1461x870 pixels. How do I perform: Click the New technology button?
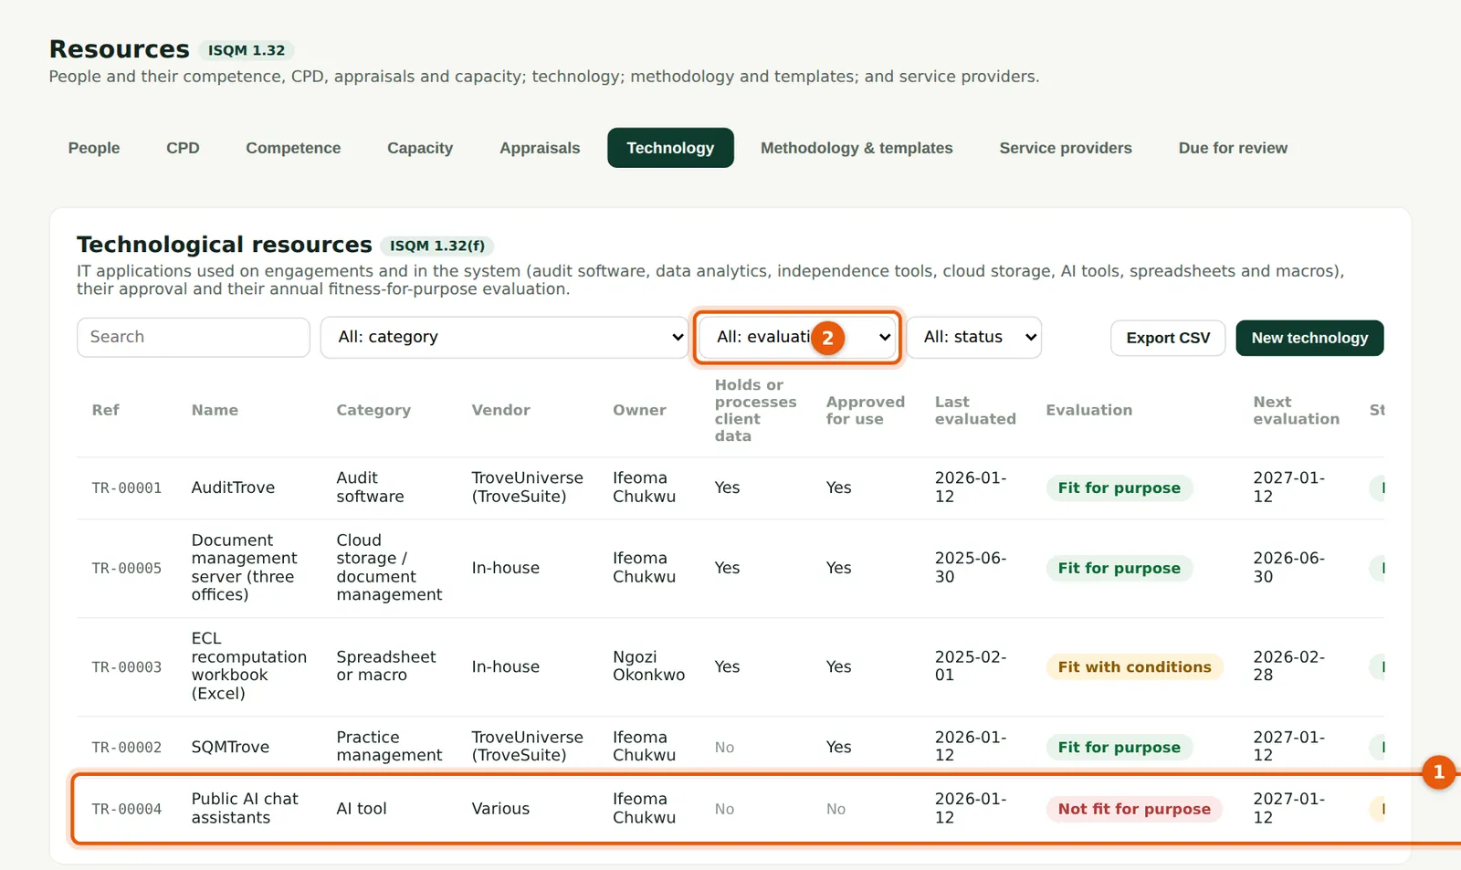(x=1309, y=339)
